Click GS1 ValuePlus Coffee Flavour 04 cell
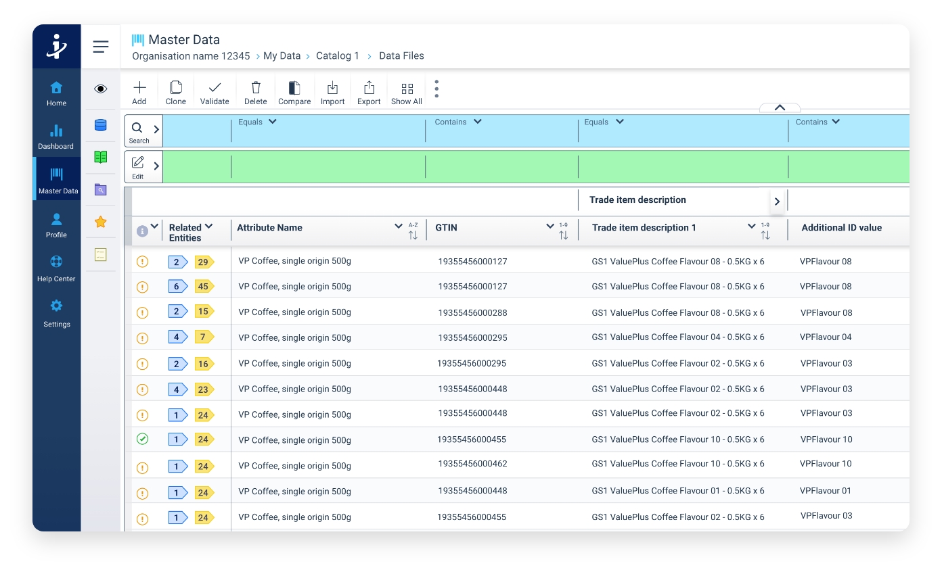Image resolution: width=942 pixels, height=572 pixels. pos(678,337)
